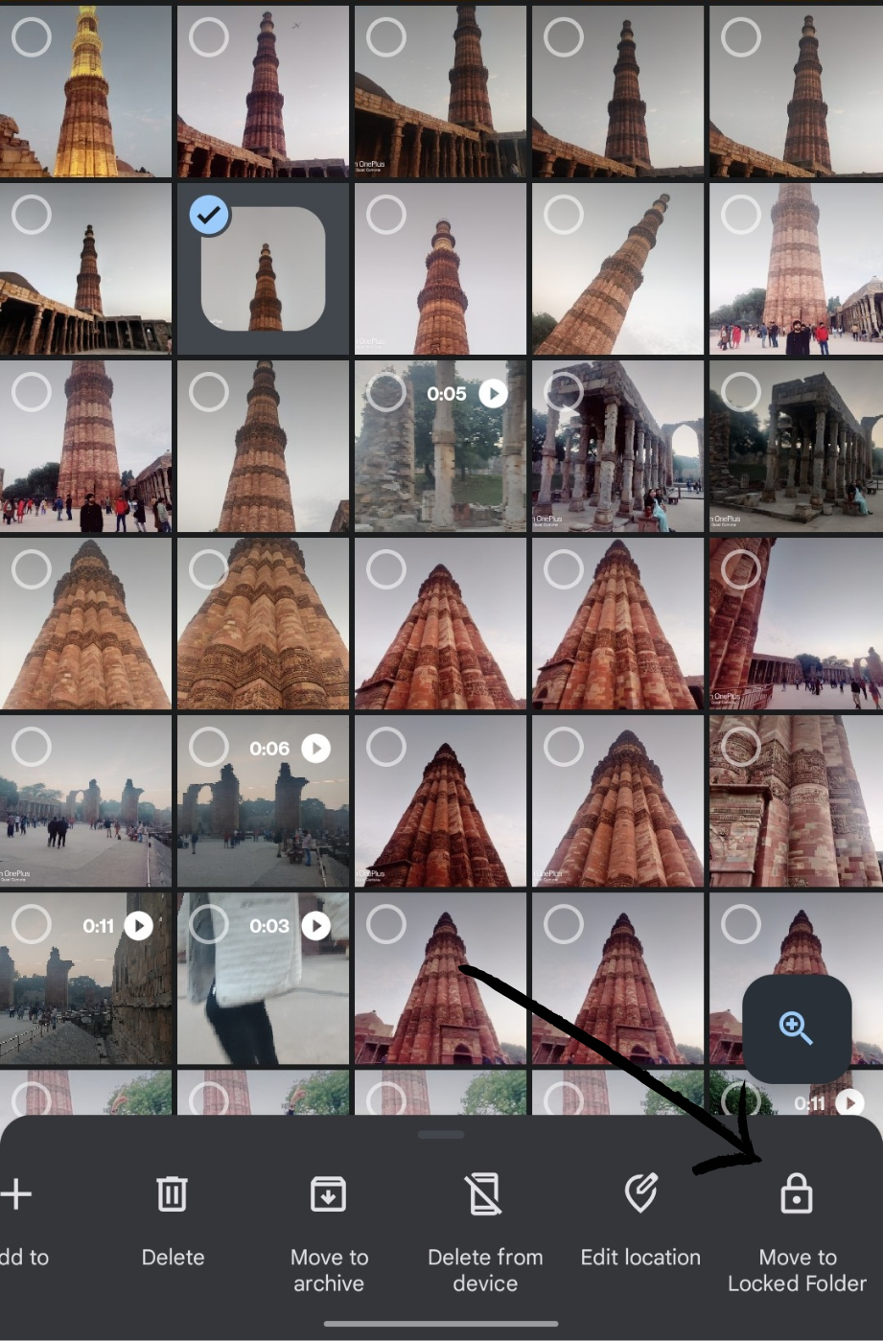Image resolution: width=883 pixels, height=1341 pixels.
Task: Tap the 0:03 duration label
Action: click(x=269, y=926)
